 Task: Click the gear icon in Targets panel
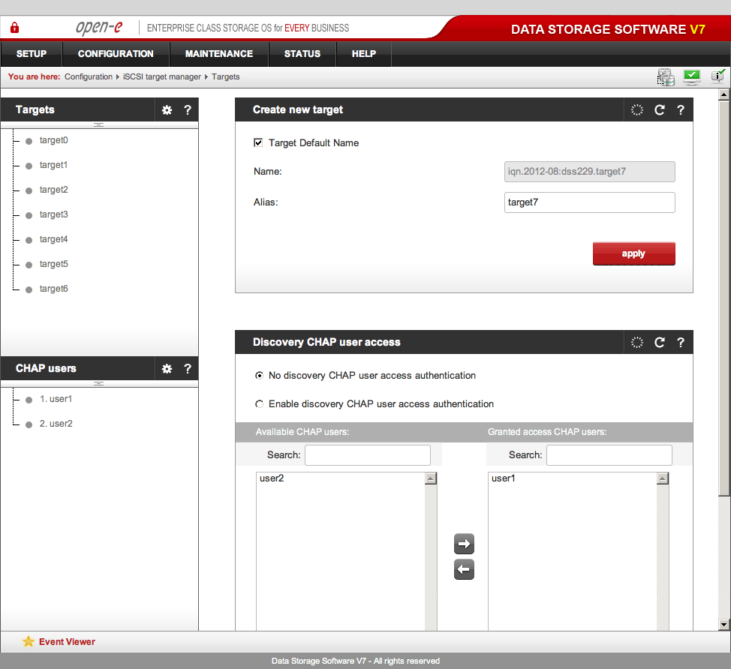(167, 110)
